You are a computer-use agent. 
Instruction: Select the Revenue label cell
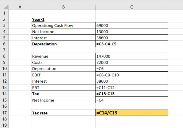pos(63,56)
